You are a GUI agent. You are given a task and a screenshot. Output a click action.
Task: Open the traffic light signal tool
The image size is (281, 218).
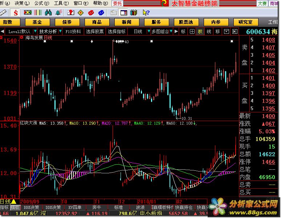click(28, 13)
